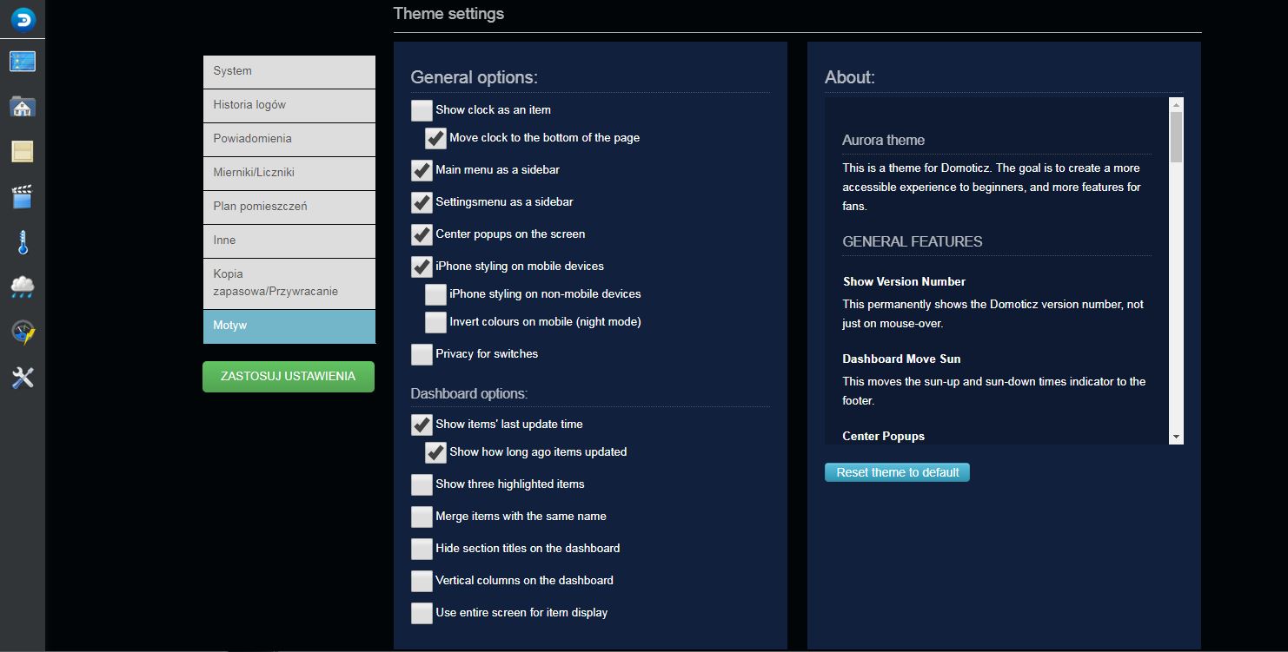Enable iPhone styling on non-mobile devices

(435, 294)
